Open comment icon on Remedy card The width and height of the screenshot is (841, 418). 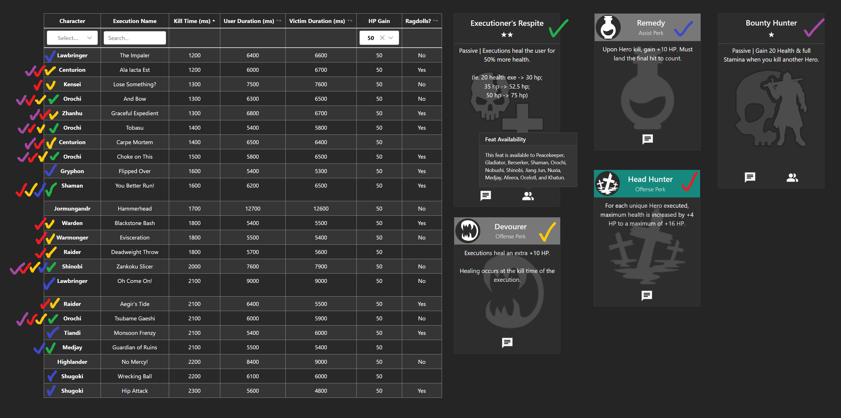(x=647, y=139)
